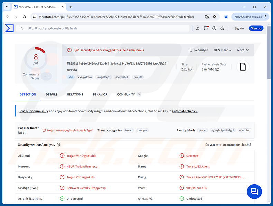
Task: Click the Sign up button
Action: [x=256, y=28]
